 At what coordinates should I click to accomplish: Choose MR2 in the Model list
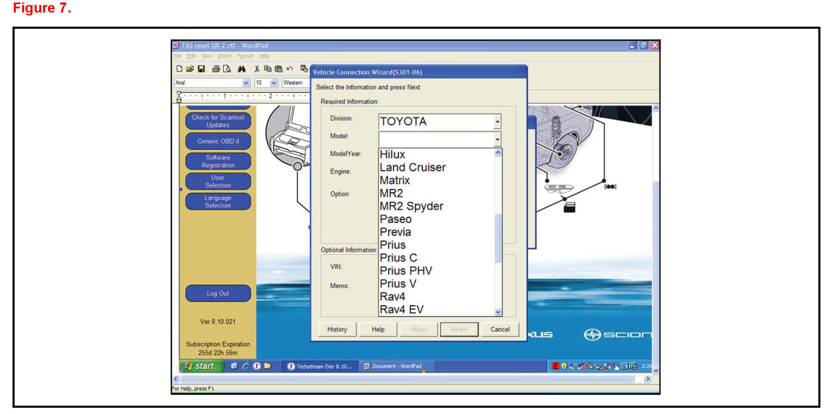(x=436, y=193)
